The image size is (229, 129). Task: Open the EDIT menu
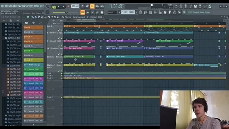pyautogui.click(x=7, y=6)
